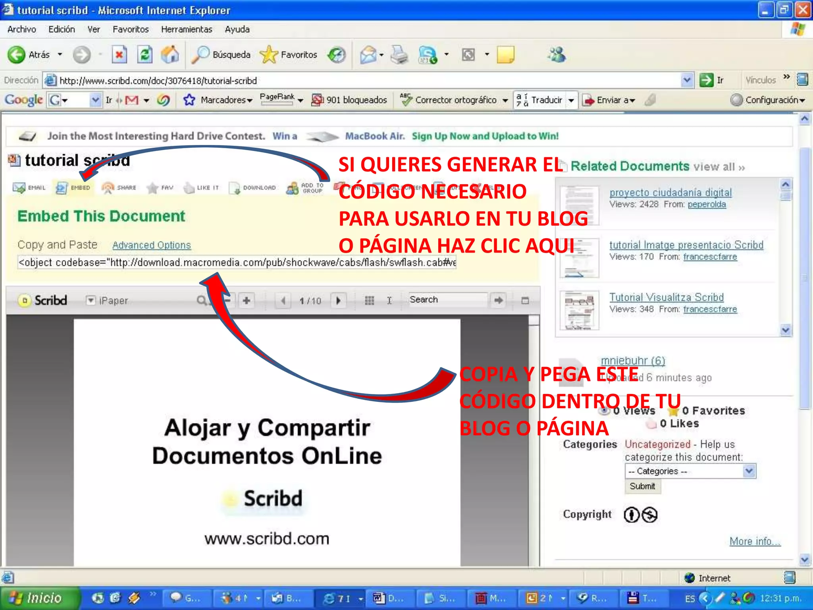Image resolution: width=813 pixels, height=610 pixels.
Task: Open the Herramientas menu
Action: coord(187,29)
